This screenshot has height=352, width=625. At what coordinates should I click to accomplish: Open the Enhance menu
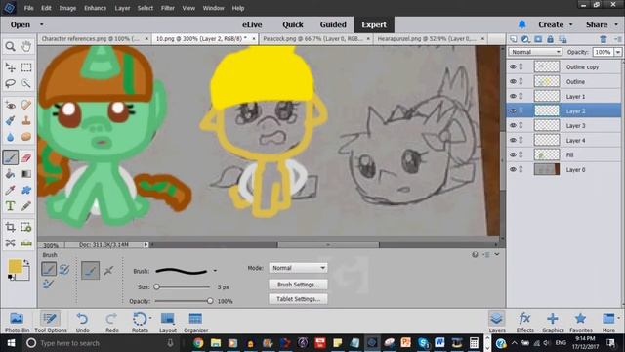point(95,8)
